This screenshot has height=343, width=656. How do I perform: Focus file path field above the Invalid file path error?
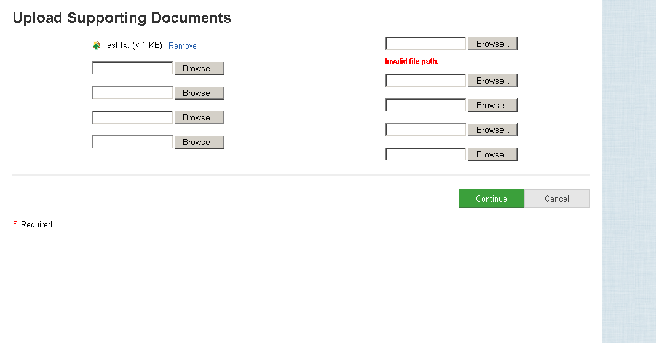426,44
